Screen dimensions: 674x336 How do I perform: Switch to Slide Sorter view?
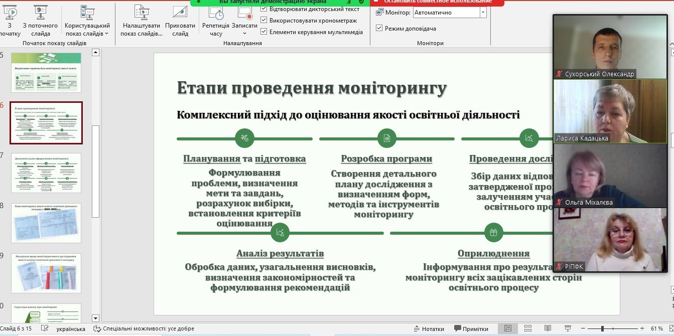(x=527, y=328)
